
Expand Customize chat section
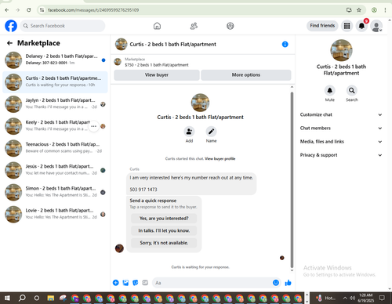(x=341, y=114)
